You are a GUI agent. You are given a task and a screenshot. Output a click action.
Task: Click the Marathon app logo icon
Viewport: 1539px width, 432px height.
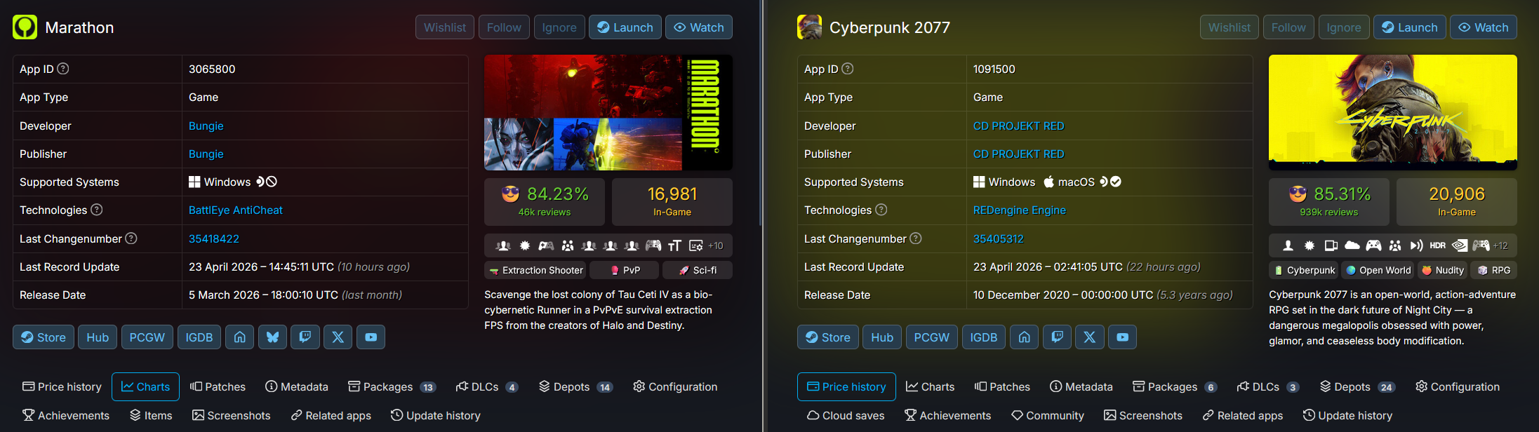point(25,27)
